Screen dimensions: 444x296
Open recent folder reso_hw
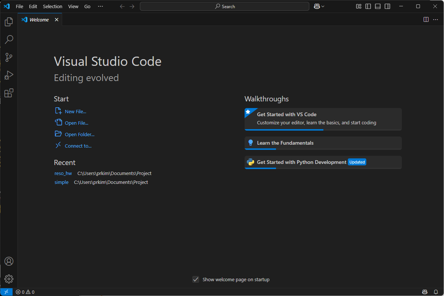click(x=63, y=173)
